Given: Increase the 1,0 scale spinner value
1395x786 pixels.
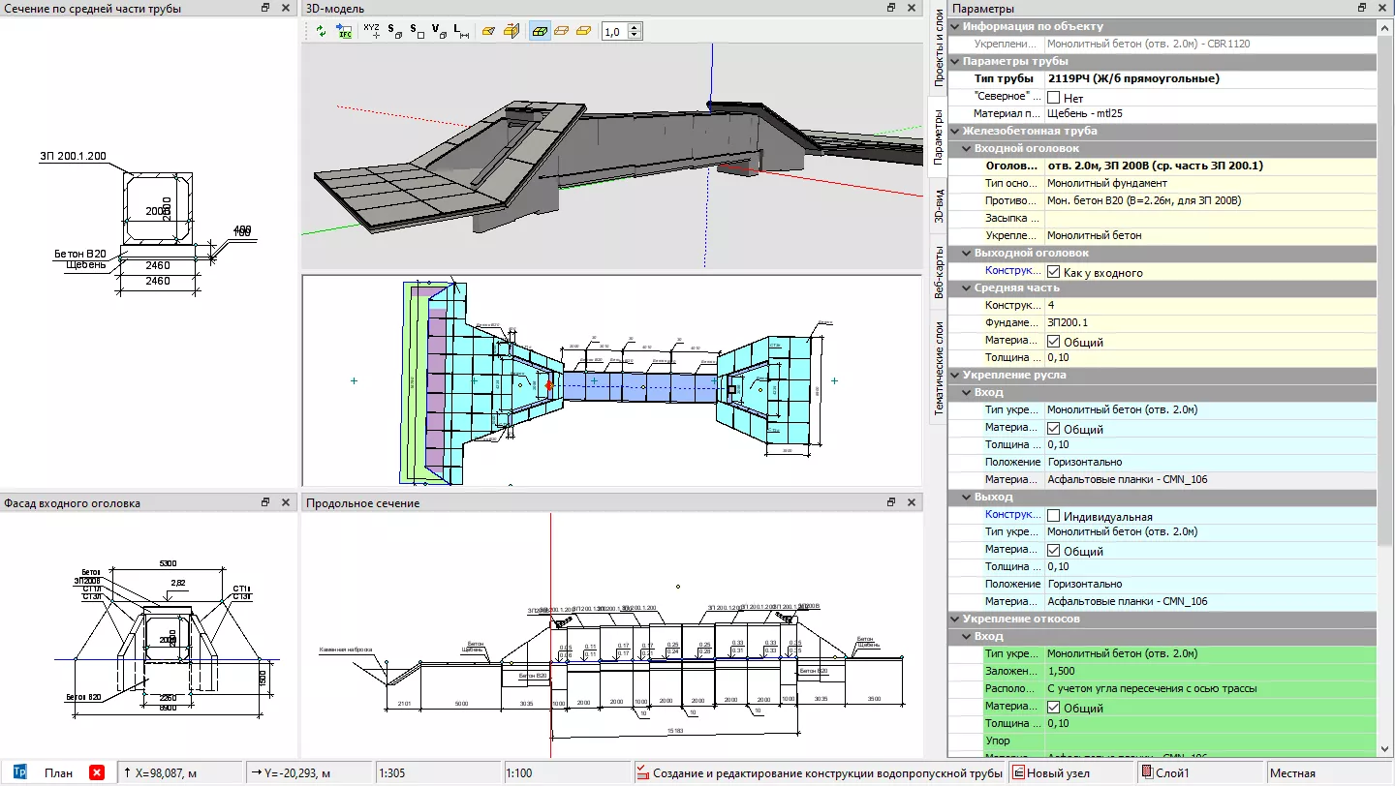Looking at the screenshot, I should (634, 27).
